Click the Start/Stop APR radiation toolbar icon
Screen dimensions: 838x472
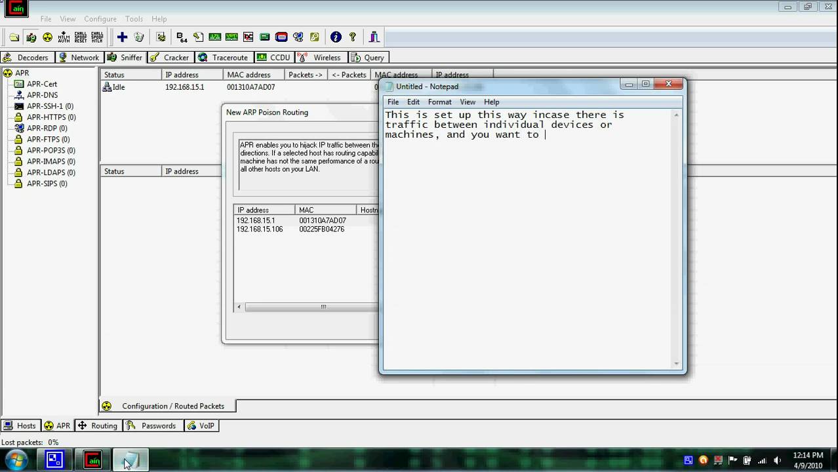[x=47, y=37]
